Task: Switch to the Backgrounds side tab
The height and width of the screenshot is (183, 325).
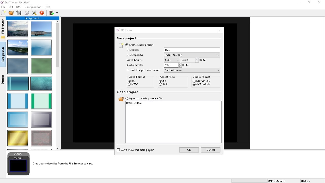Action: (x=3, y=54)
